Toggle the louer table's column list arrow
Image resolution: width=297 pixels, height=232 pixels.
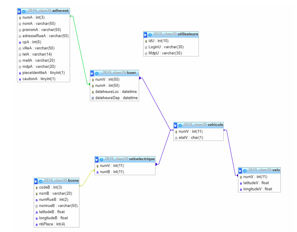pyautogui.click(x=92, y=73)
